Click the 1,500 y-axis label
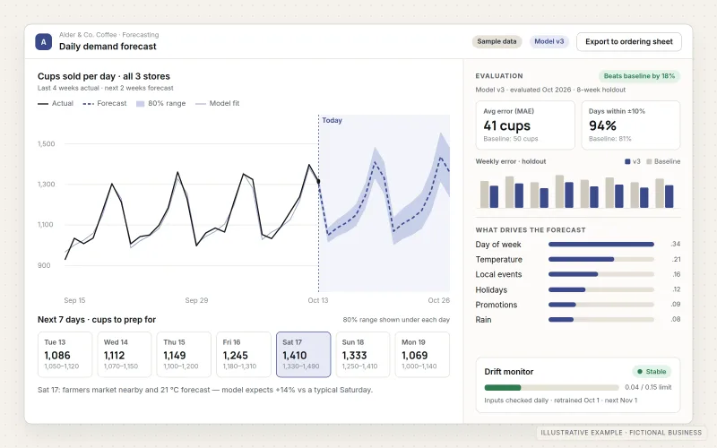Image resolution: width=717 pixels, height=448 pixels. [x=47, y=144]
